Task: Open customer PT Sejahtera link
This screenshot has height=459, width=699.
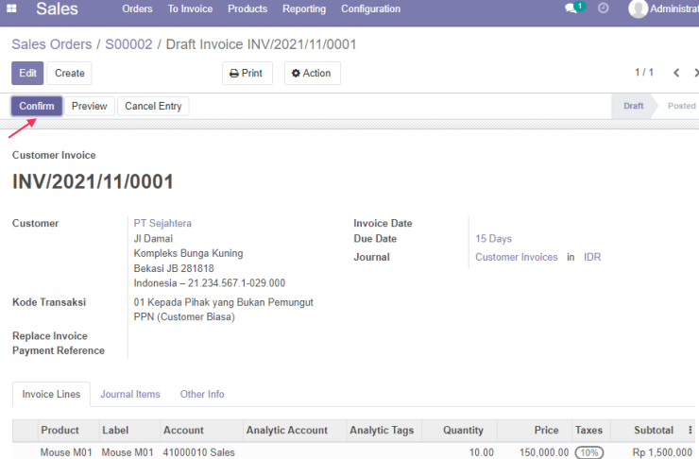Action: tap(162, 223)
